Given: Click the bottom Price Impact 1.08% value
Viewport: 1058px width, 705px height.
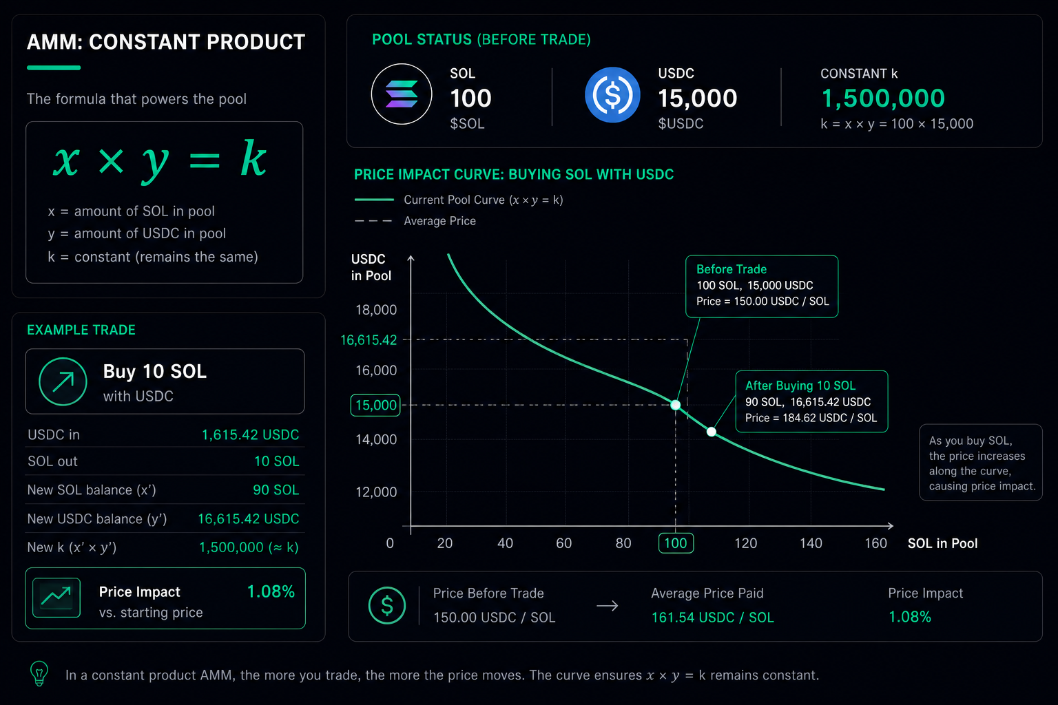Looking at the screenshot, I should pos(909,617).
